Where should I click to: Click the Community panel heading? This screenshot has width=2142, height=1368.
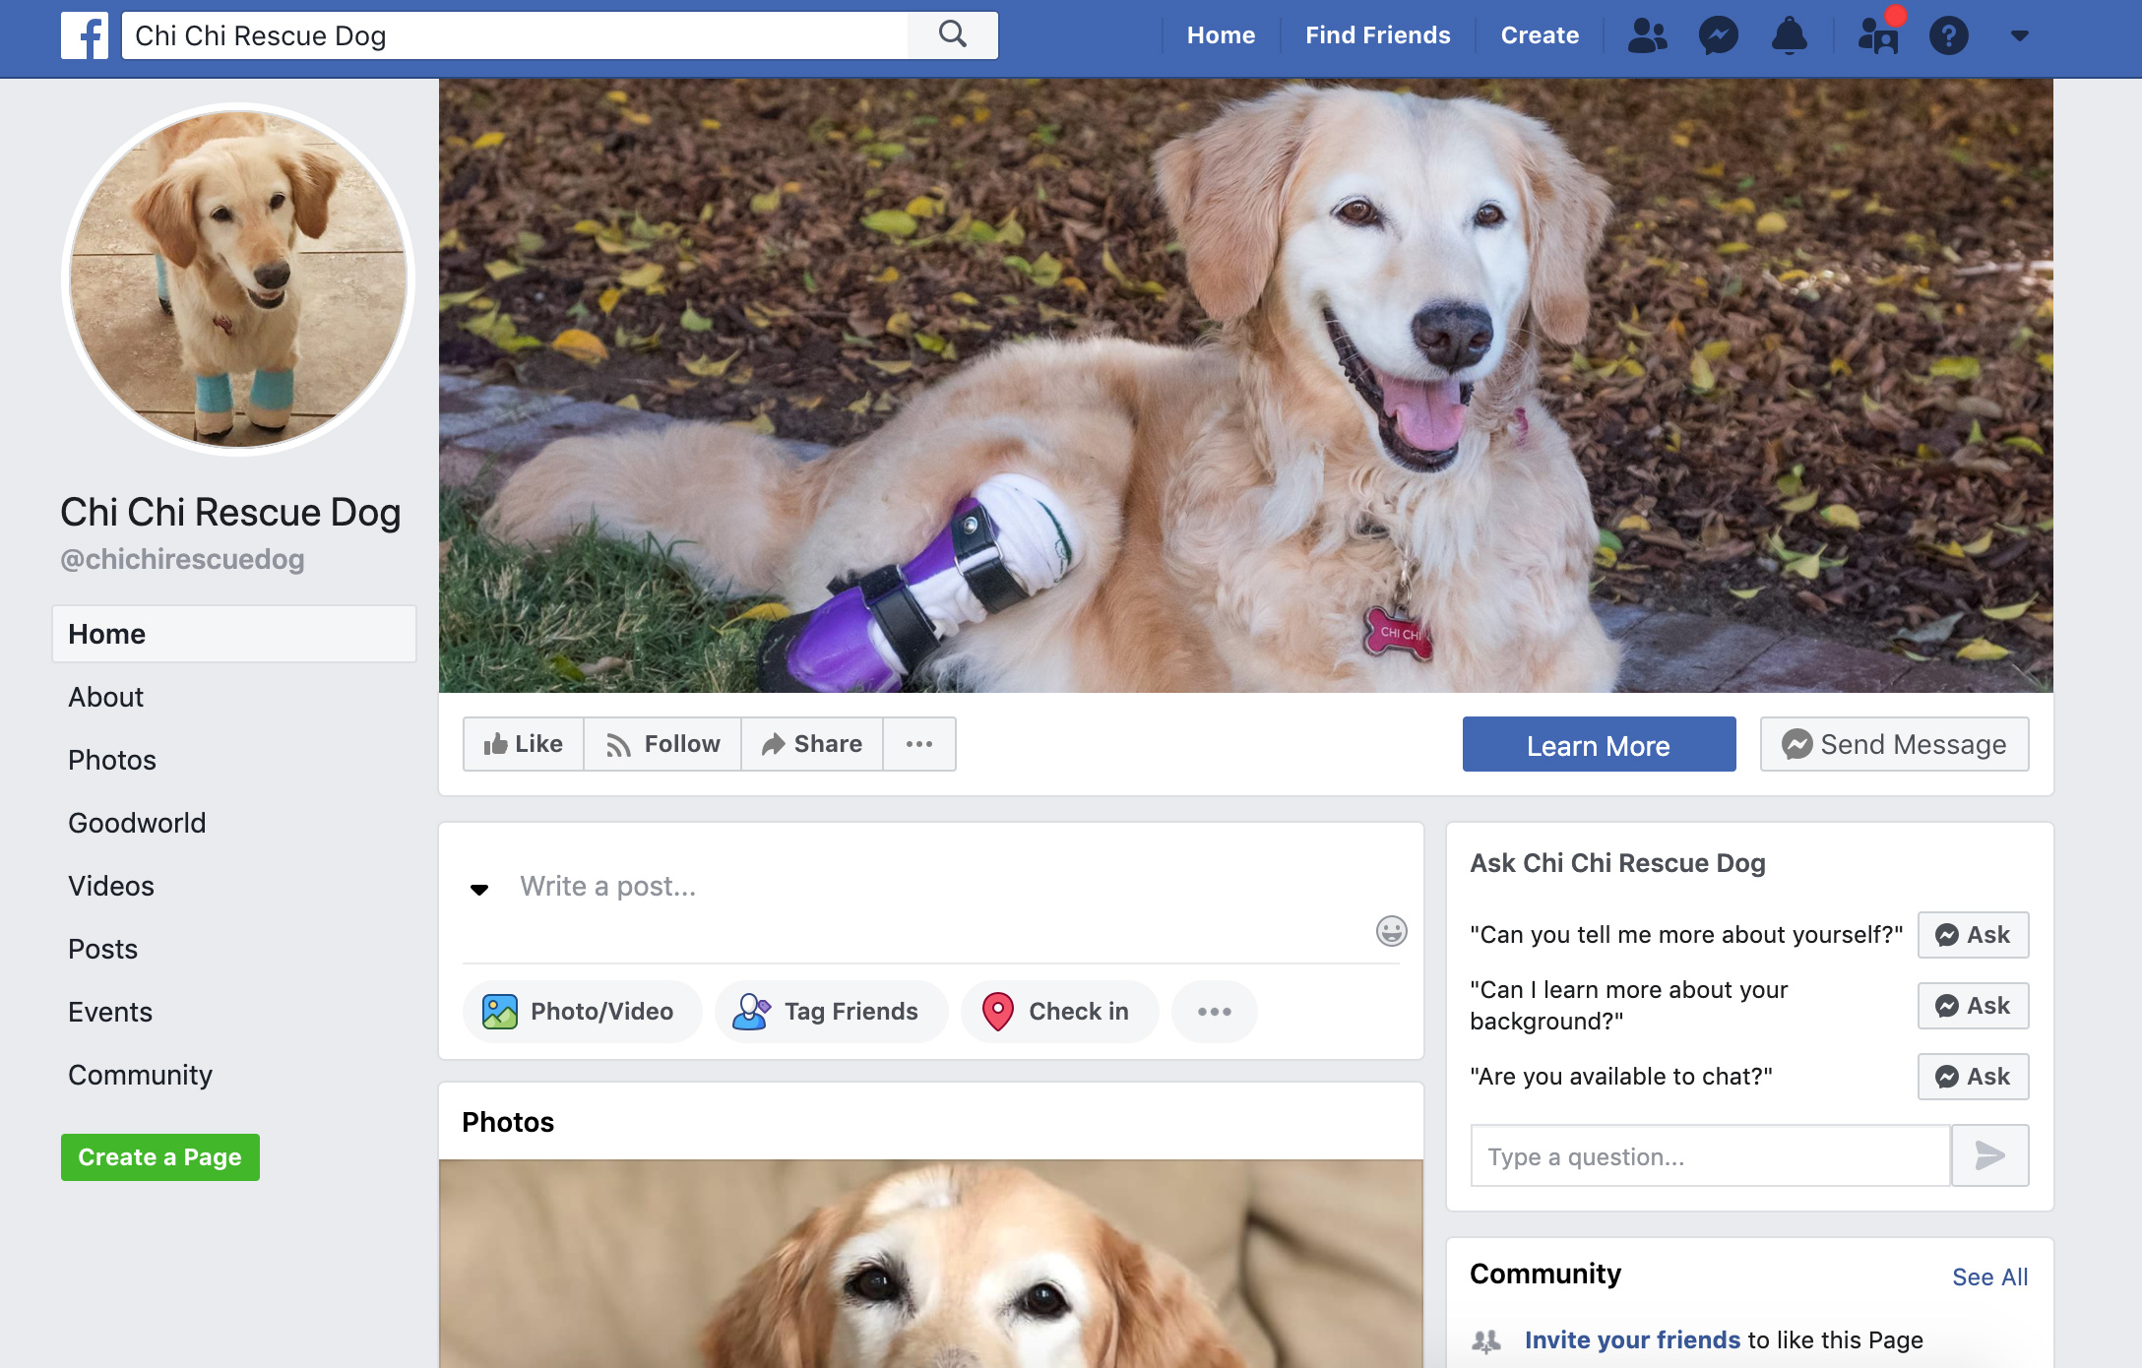1545,1274
